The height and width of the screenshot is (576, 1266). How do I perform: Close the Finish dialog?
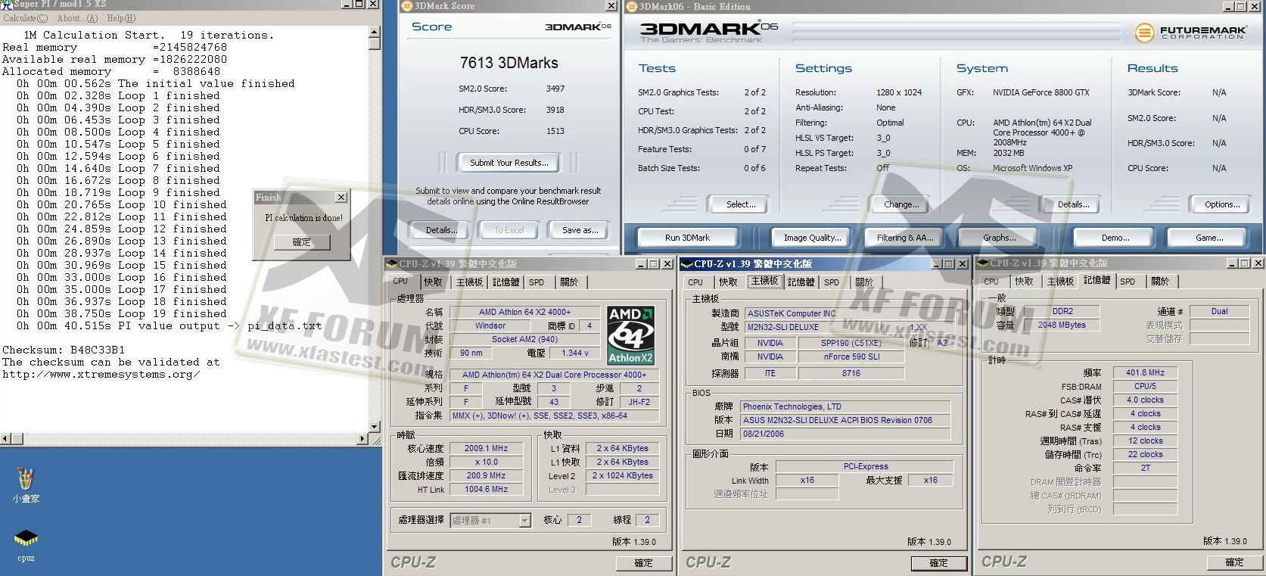coord(341,198)
